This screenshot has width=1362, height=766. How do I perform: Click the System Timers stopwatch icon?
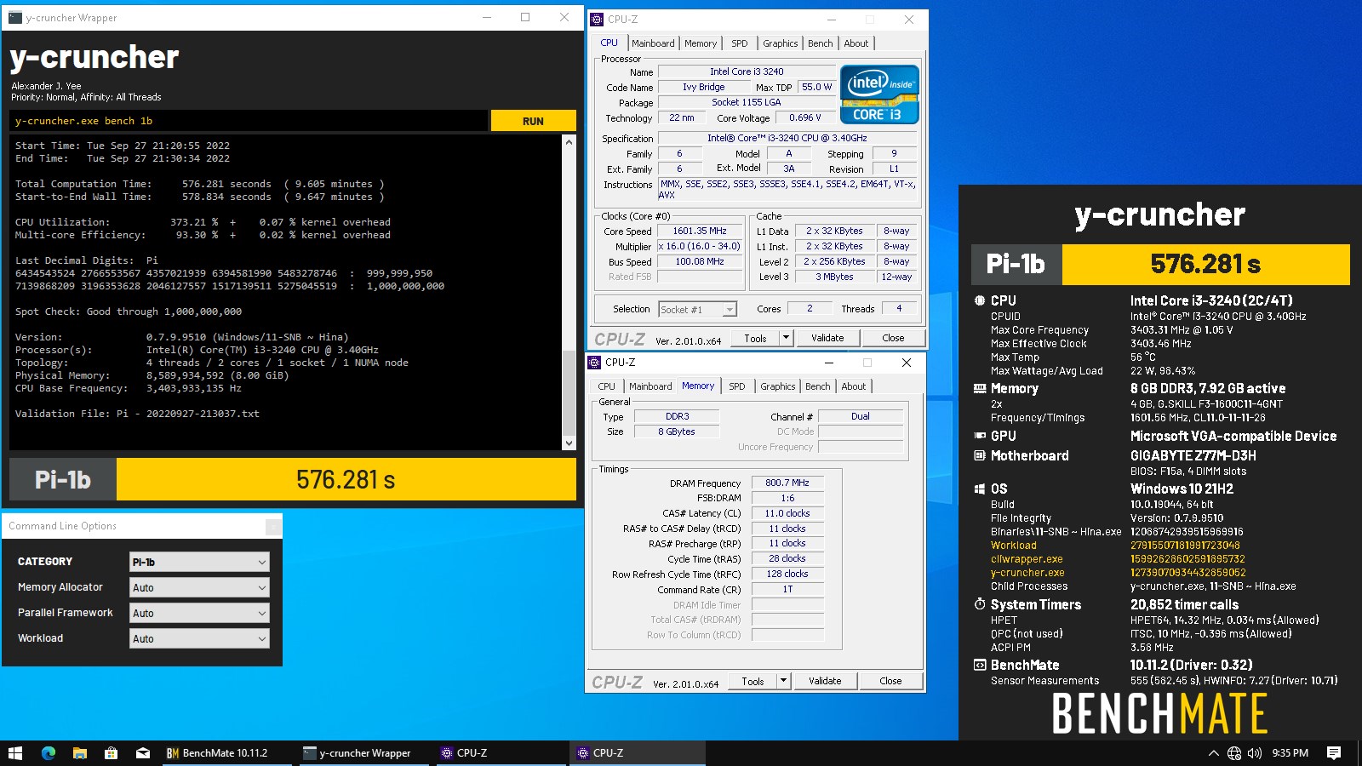pos(980,604)
